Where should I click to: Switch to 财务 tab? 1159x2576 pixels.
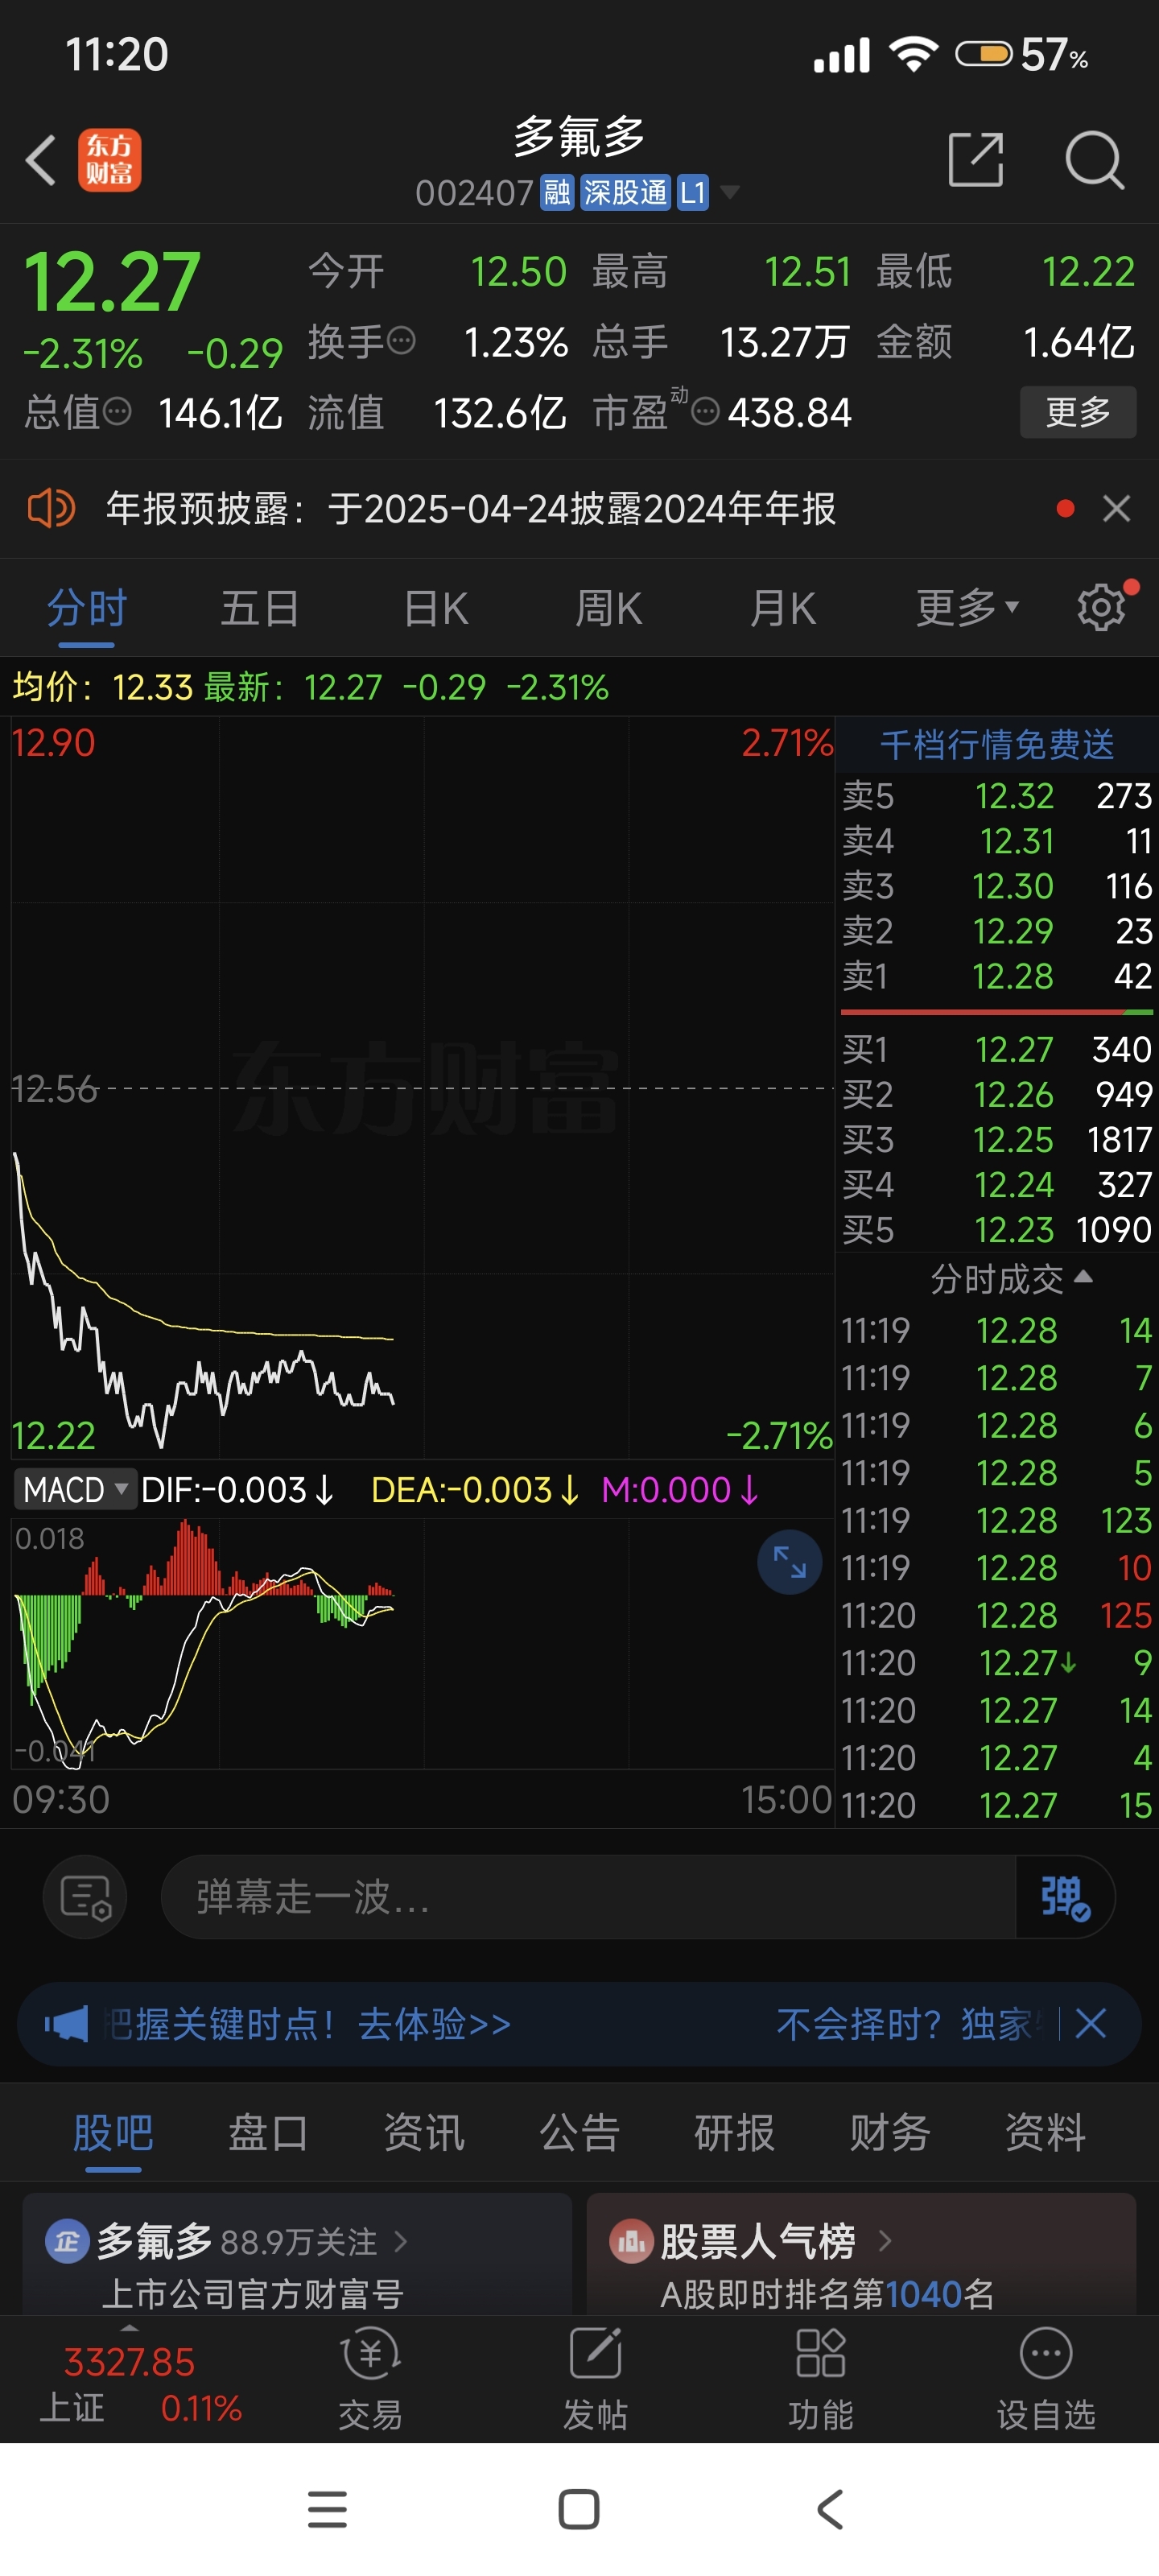[x=890, y=2133]
